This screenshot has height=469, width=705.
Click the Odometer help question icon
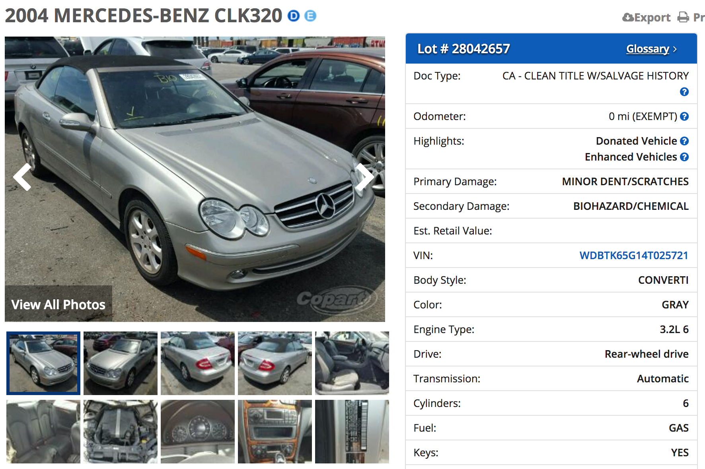coord(684,116)
